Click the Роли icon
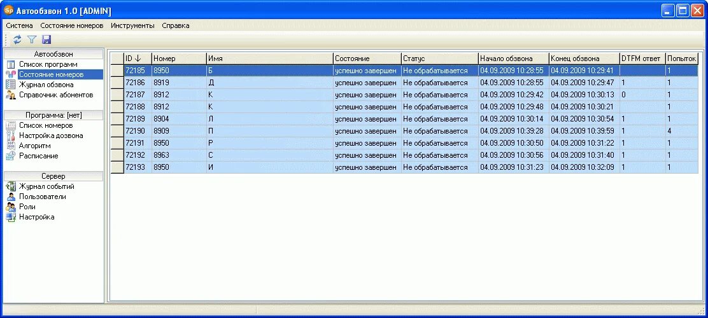 tap(11, 207)
